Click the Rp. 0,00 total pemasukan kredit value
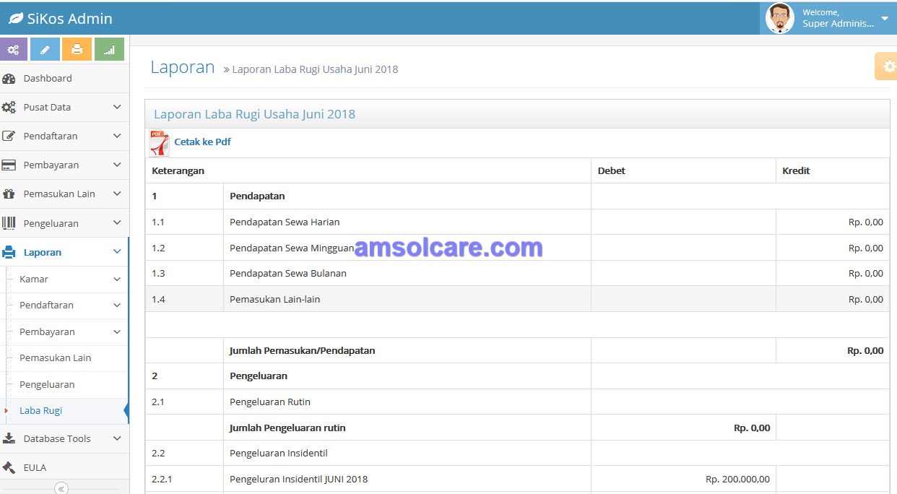This screenshot has height=494, width=897. [x=865, y=351]
